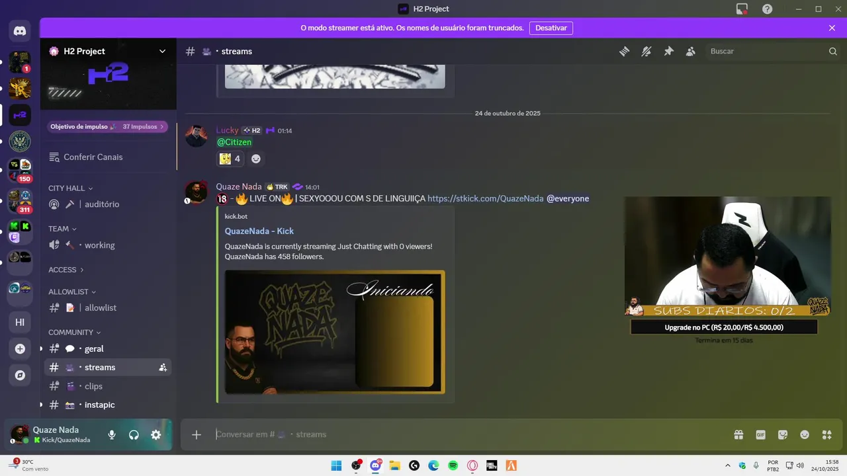The width and height of the screenshot is (847, 476).
Task: Open the Quaze Nada Iniciando embed image
Action: click(335, 332)
